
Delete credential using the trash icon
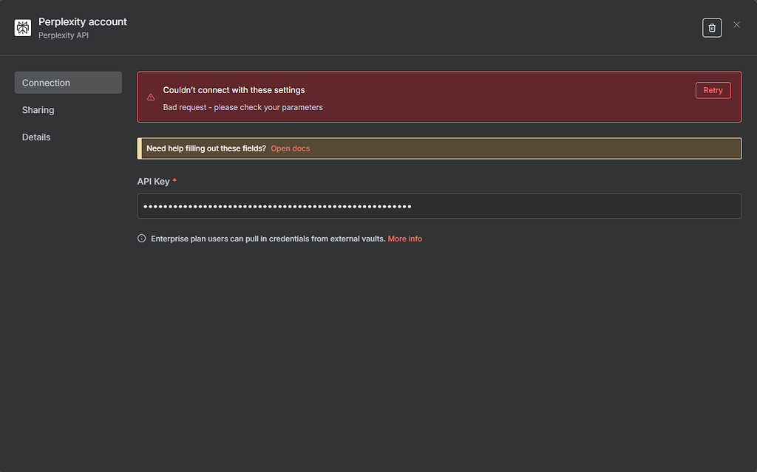tap(712, 28)
